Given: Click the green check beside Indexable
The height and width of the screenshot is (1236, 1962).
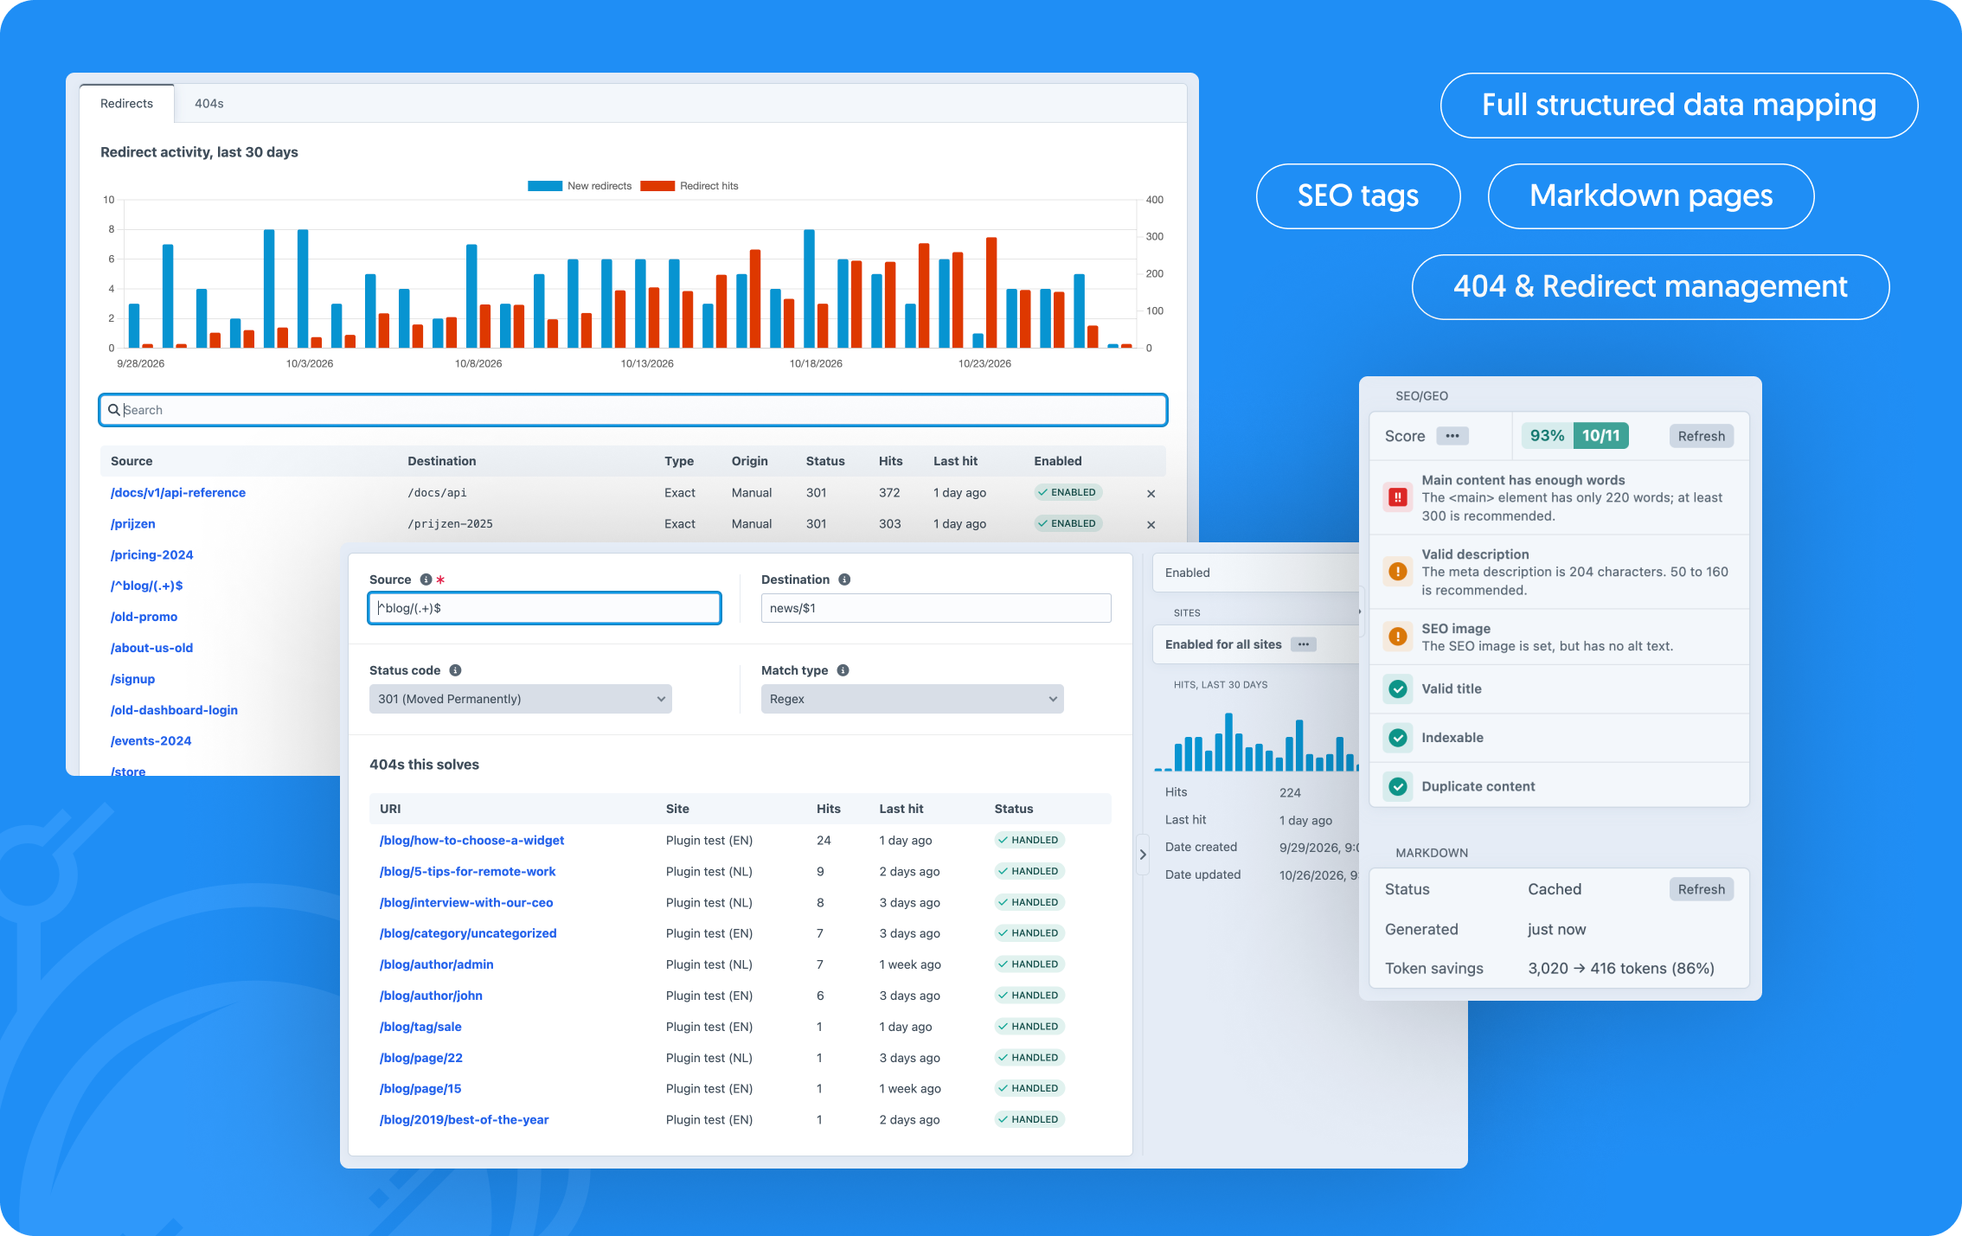Looking at the screenshot, I should click(1397, 738).
